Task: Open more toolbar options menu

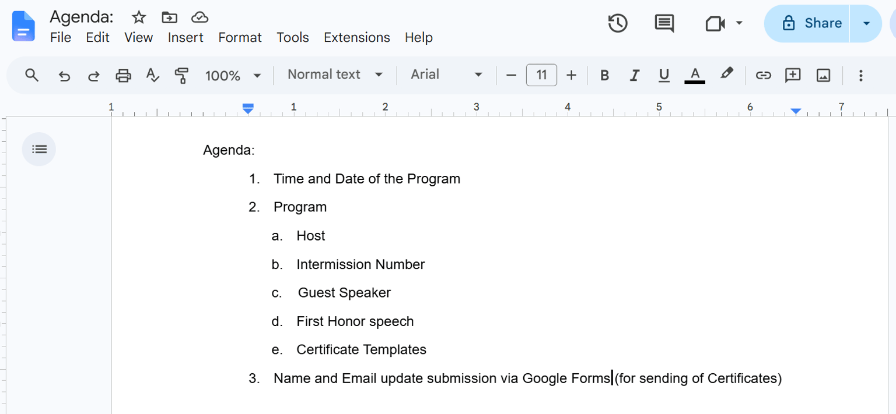Action: (x=860, y=75)
